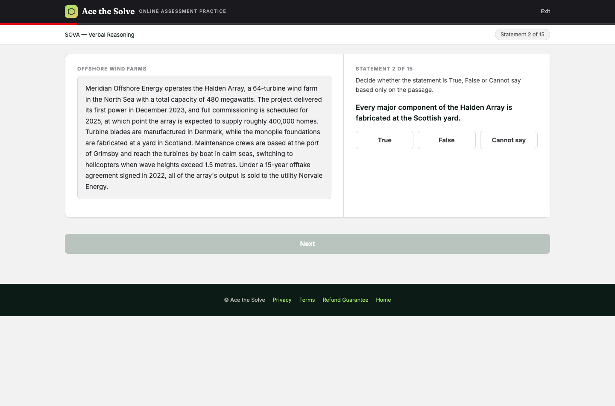Screen dimensions: 615x406
Task: Click the Ace the Solve brand name
Action: 108,12
